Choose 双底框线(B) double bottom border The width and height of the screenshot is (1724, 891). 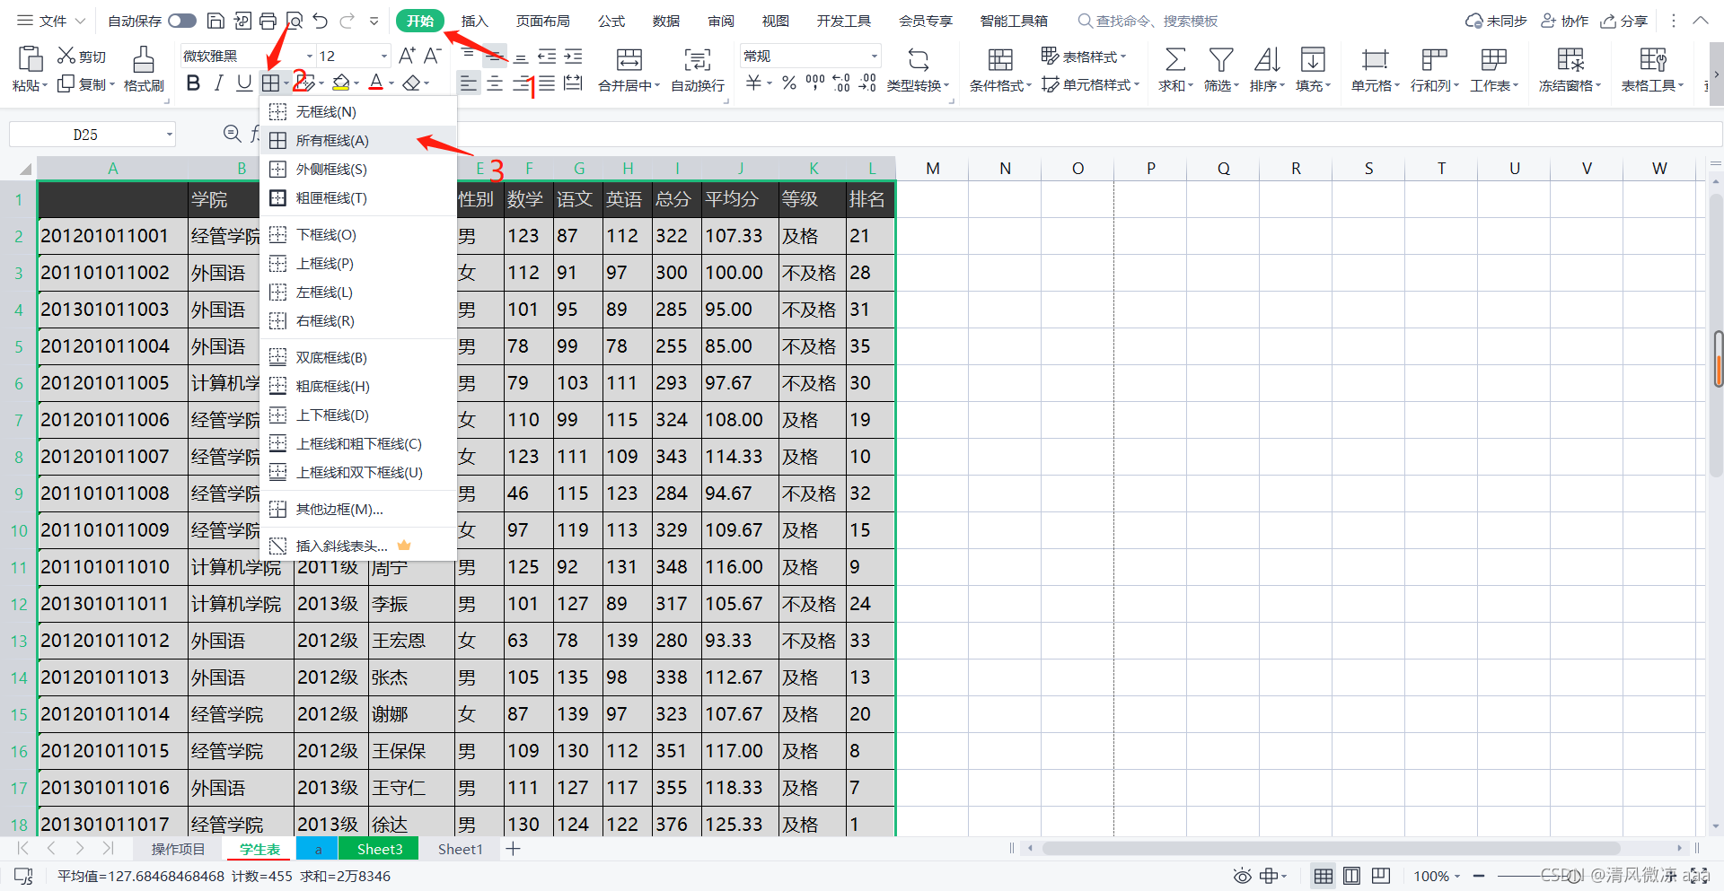pyautogui.click(x=358, y=357)
